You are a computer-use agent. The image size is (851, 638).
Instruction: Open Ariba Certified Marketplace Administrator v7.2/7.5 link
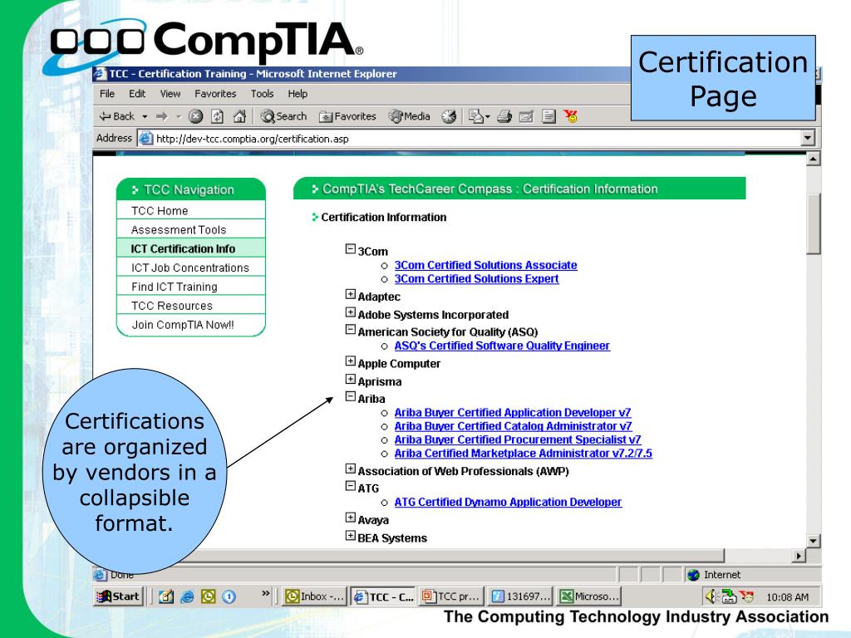click(524, 454)
